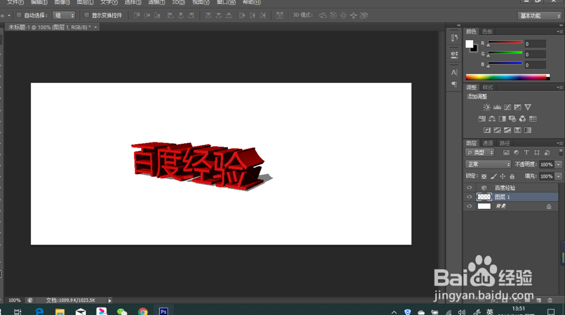Select the 3D rotate mode icon
This screenshot has height=315, width=565.
coord(323,15)
